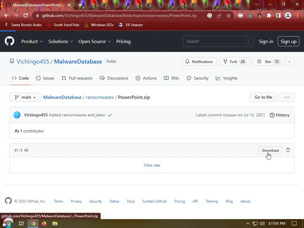Open the Wiki tab
This screenshot has width=304, height=228.
coord(171,78)
